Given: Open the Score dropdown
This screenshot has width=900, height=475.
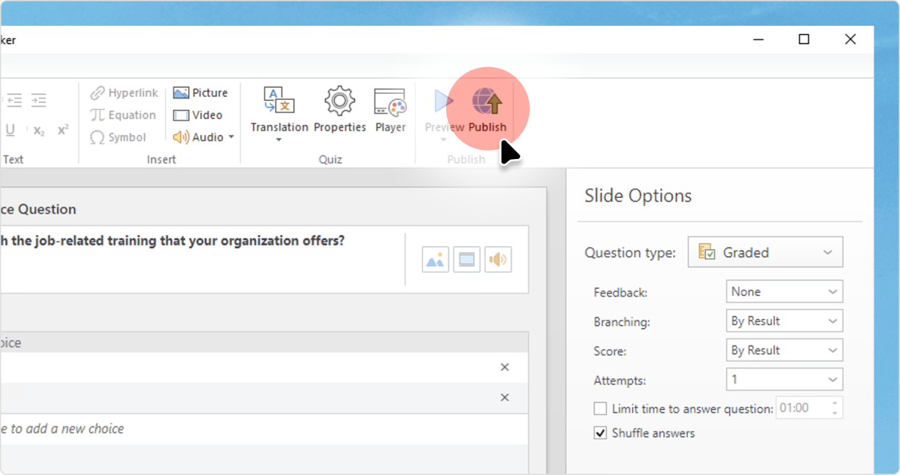Looking at the screenshot, I should (784, 350).
